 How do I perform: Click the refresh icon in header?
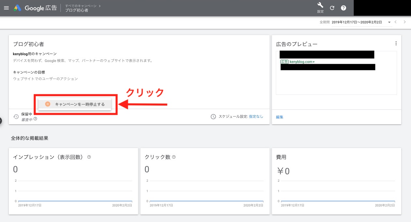click(x=332, y=8)
